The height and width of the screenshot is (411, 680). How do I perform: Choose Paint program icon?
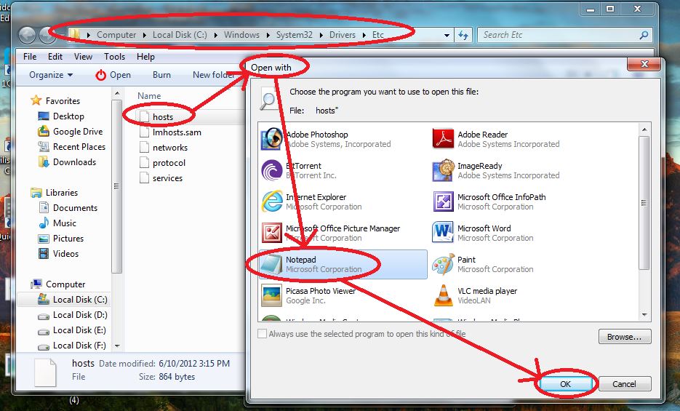pos(443,263)
